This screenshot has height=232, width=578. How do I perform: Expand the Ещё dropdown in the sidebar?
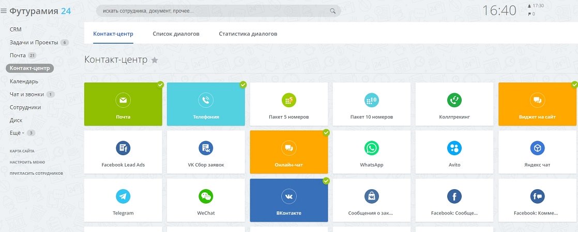(x=17, y=133)
